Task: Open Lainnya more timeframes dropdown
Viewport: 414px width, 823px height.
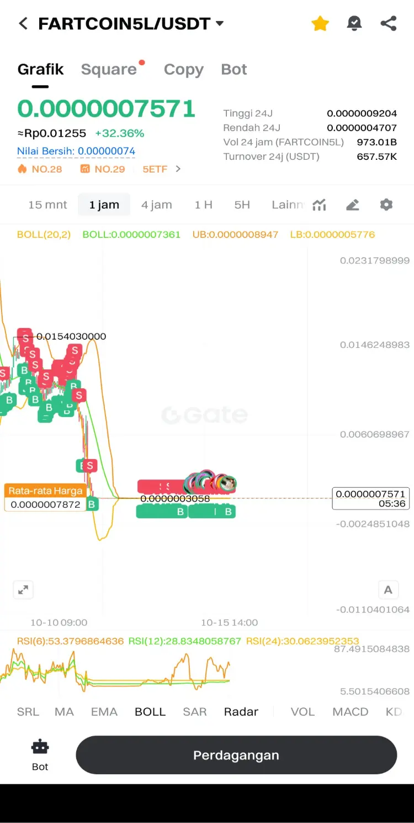Action: click(287, 205)
